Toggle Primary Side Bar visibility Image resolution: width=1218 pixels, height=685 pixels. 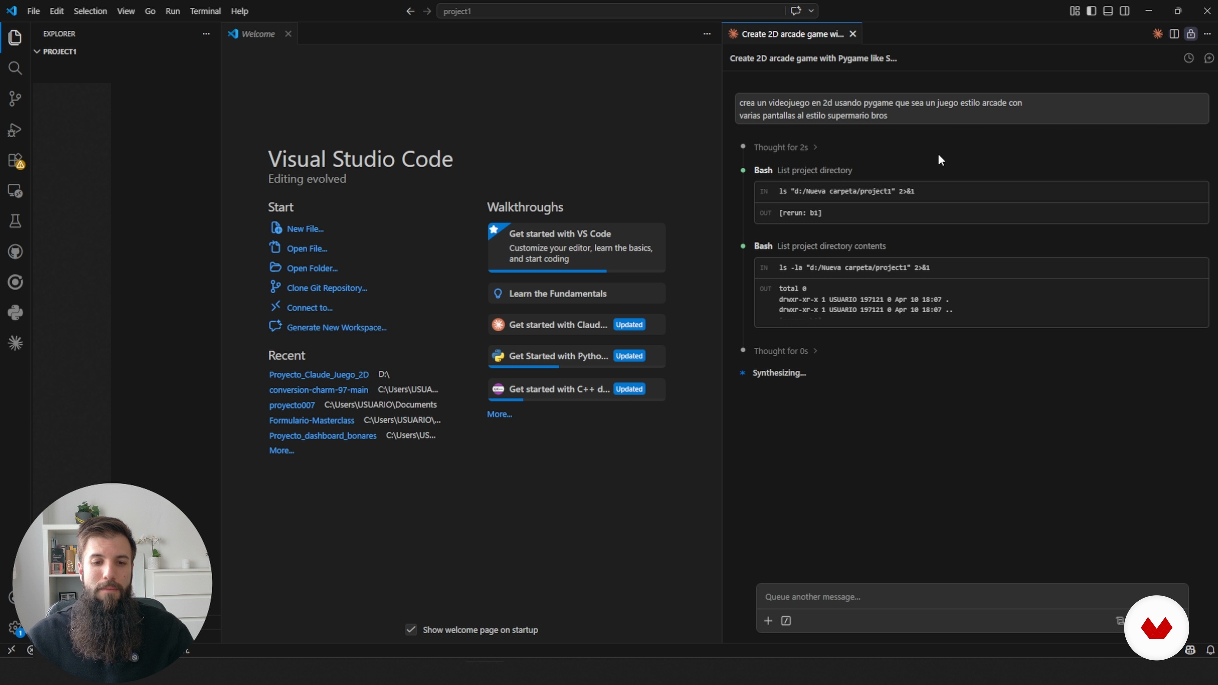pyautogui.click(x=1091, y=11)
